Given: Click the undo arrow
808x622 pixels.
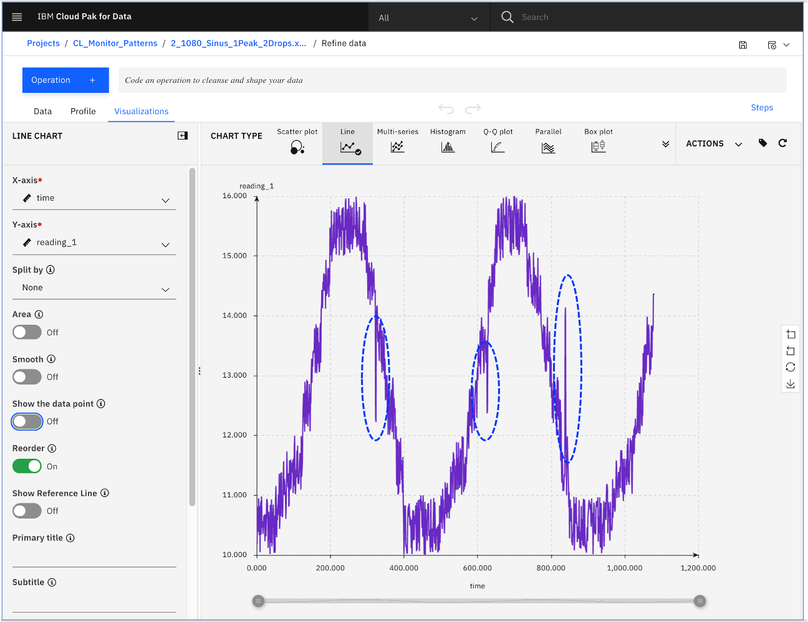Looking at the screenshot, I should point(446,108).
